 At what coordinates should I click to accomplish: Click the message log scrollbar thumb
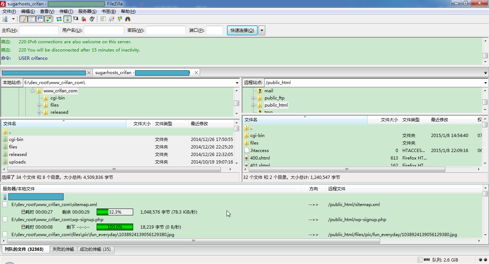click(x=485, y=56)
